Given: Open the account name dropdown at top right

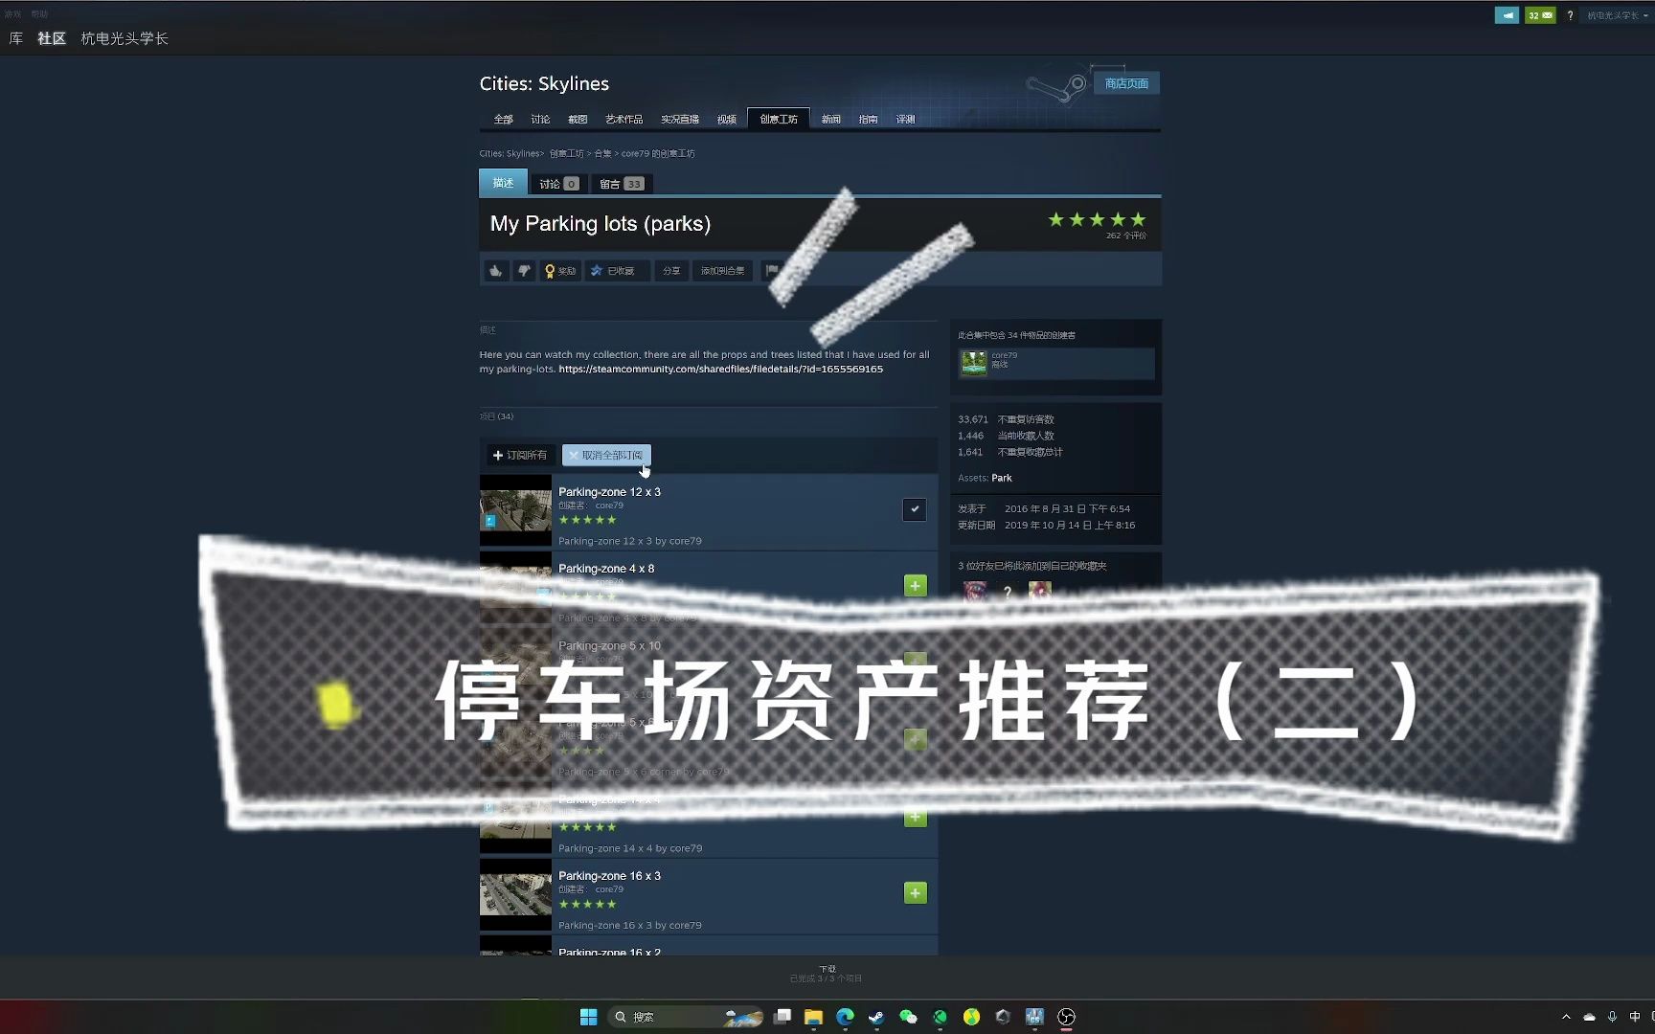Looking at the screenshot, I should tap(1617, 15).
